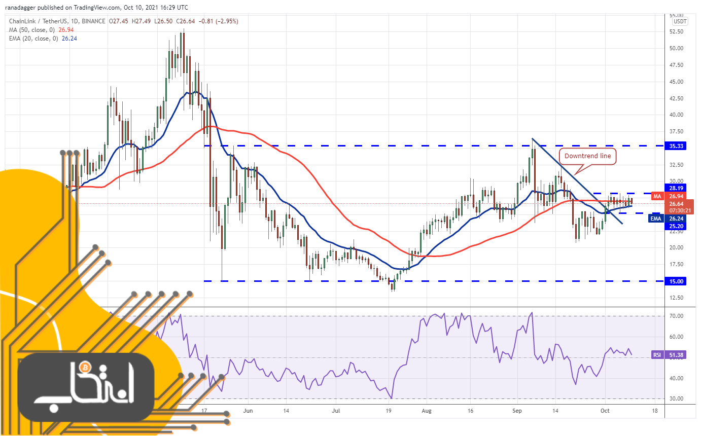Click the Sep date label
Image resolution: width=701 pixels, height=436 pixels.
(516, 411)
